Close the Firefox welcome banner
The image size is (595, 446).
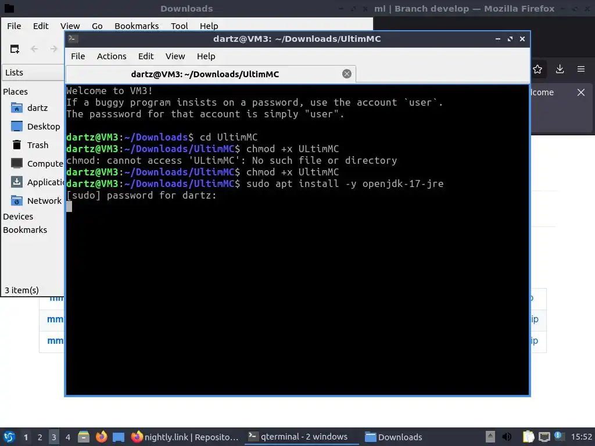tap(580, 92)
